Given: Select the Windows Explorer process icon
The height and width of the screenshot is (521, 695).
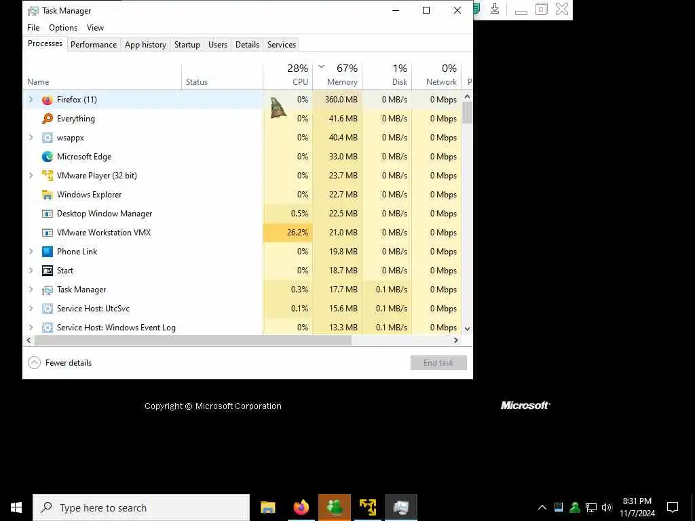Looking at the screenshot, I should [47, 195].
